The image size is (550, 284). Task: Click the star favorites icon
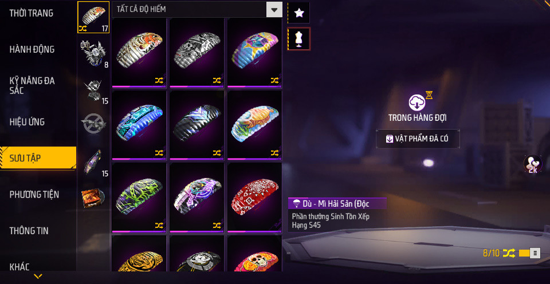tap(299, 13)
